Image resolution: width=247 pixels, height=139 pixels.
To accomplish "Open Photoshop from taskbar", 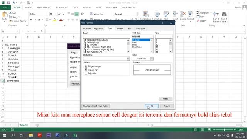I will [x=58, y=135].
